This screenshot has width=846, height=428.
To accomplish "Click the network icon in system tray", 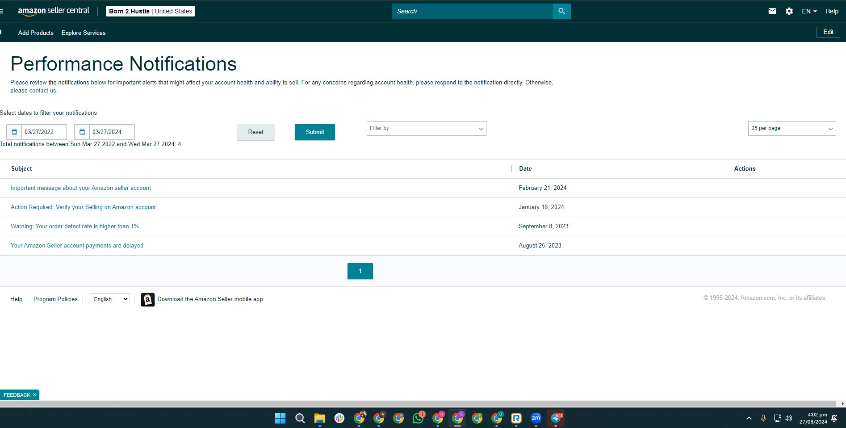I will pyautogui.click(x=777, y=418).
